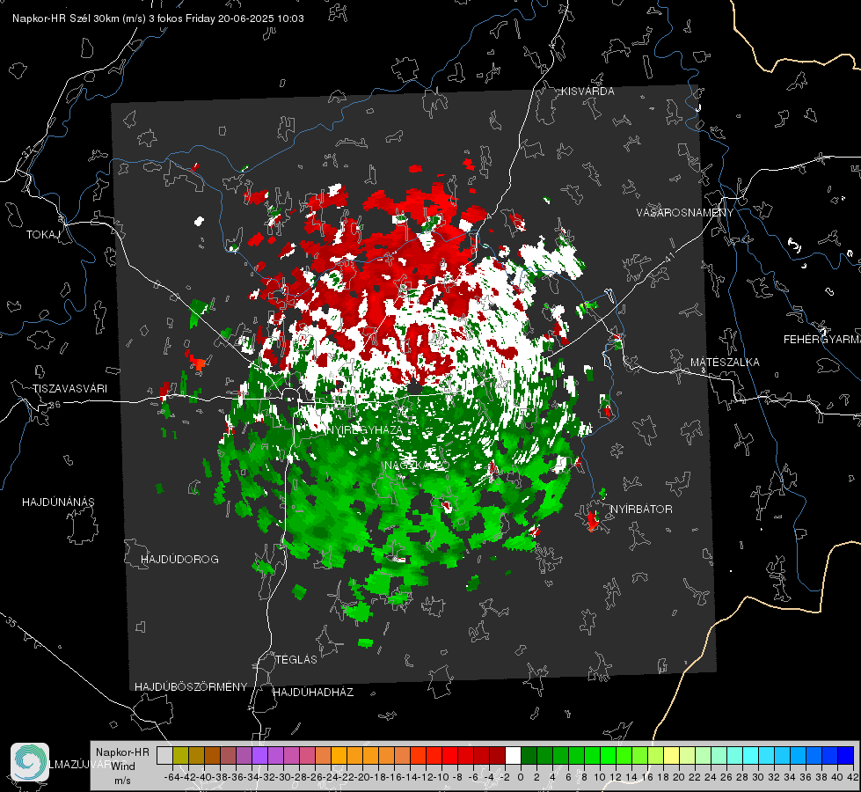Click the 42 value at the scale's end
861x792 pixels.
tap(853, 777)
